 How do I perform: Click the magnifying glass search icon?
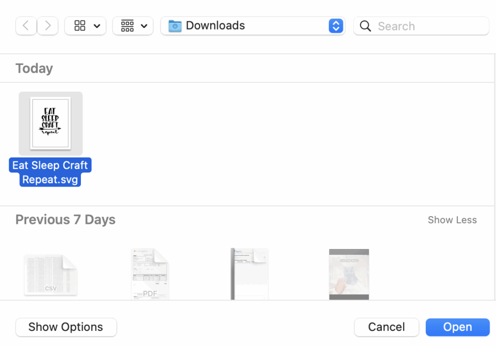point(366,26)
